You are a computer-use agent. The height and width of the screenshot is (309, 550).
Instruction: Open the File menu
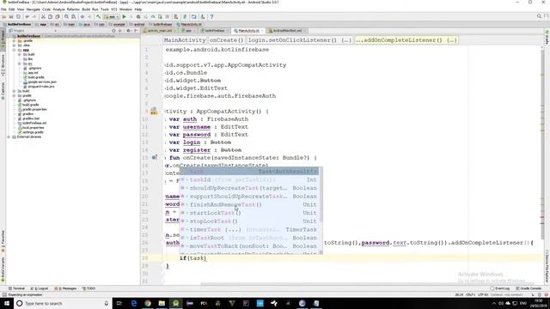pos(3,9)
